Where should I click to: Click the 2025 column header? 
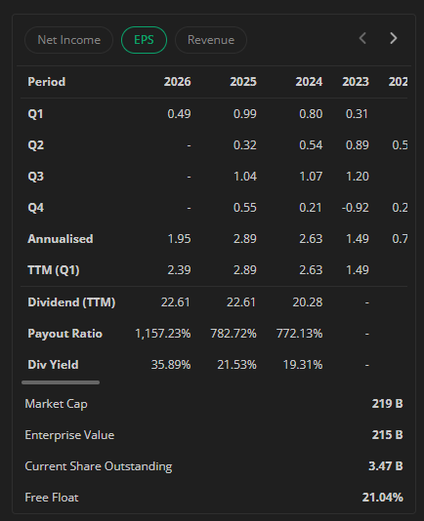coord(243,82)
